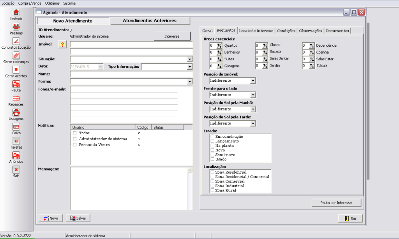The height and width of the screenshot is (239, 399).
Task: Adjust the Banheiros number stepper
Action: tap(219, 53)
